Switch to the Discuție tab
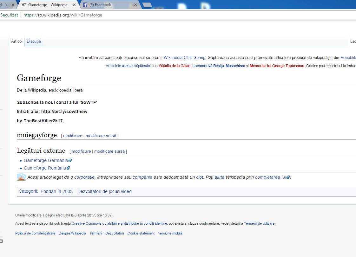 point(34,41)
